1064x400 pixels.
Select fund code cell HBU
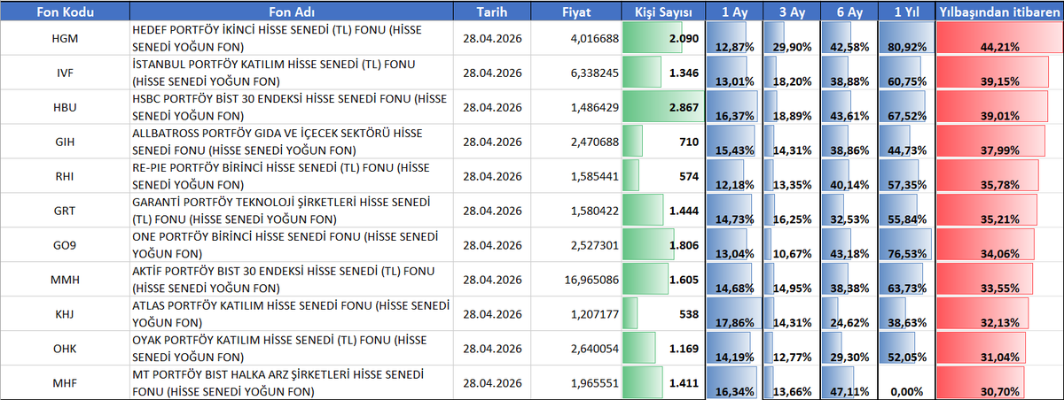pyautogui.click(x=65, y=107)
